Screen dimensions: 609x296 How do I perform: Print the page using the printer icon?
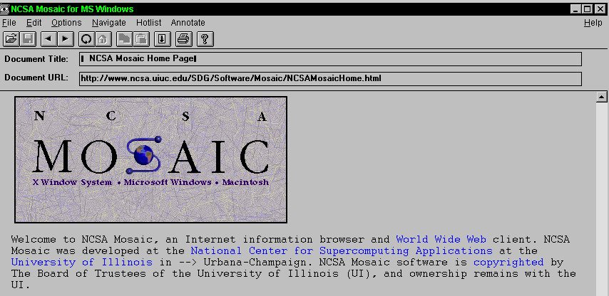183,39
